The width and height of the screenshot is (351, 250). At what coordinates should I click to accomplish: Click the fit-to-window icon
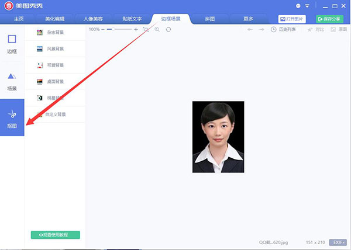tap(146, 29)
